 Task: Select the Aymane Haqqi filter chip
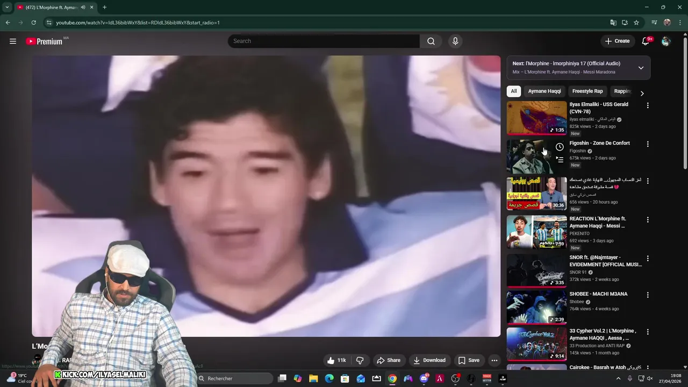[x=544, y=91]
